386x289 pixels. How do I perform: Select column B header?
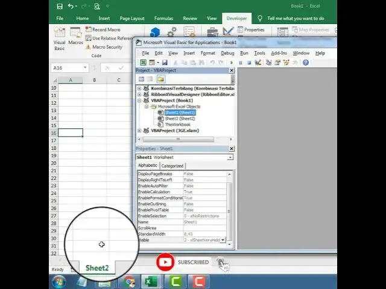[x=95, y=80]
